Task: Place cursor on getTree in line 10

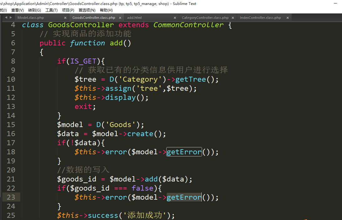Action: (x=190, y=79)
